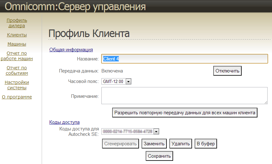This screenshot has width=272, height=164.
Task: Save the client profile with Сохранить
Action: 159,156
